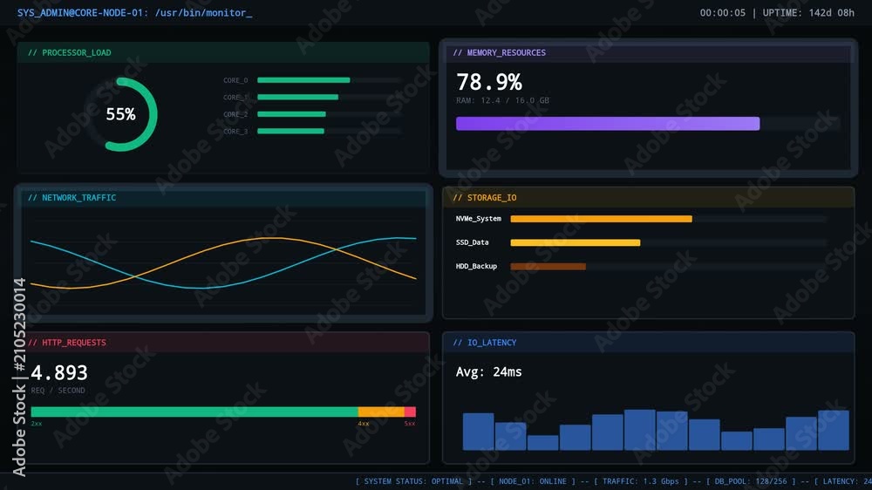Click the orange 4xx requests segment
The width and height of the screenshot is (872, 490).
click(x=381, y=412)
